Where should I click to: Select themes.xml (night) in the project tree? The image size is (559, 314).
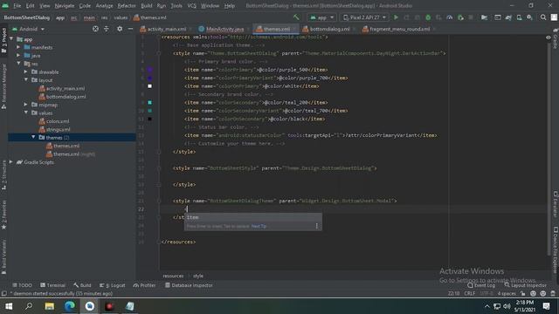click(71, 154)
